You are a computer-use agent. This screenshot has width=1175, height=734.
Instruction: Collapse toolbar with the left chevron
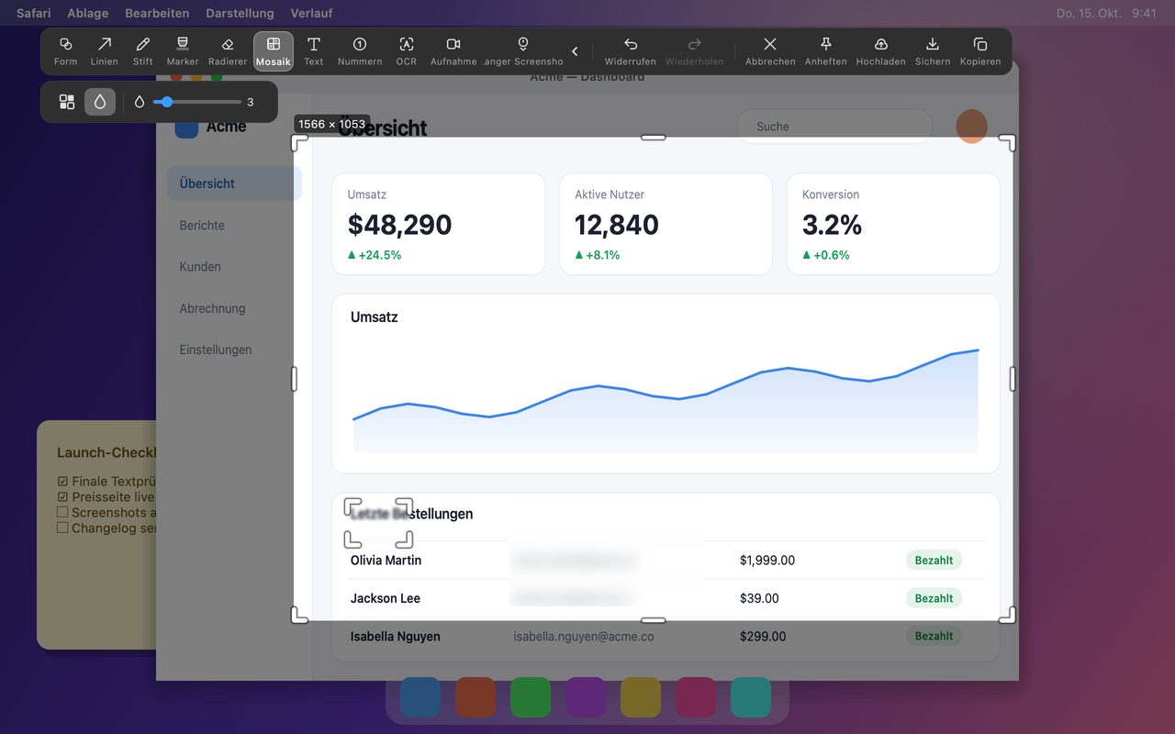576,51
